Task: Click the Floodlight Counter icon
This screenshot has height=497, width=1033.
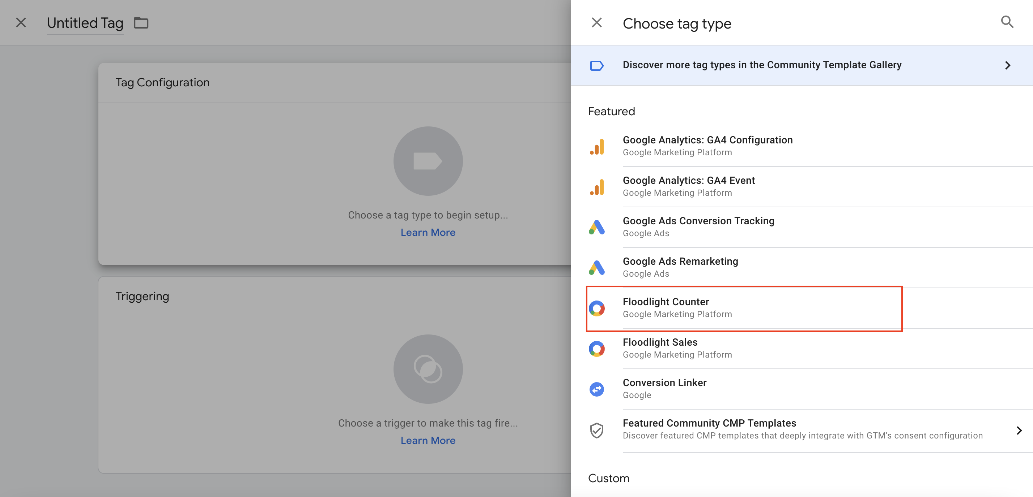Action: pos(597,308)
